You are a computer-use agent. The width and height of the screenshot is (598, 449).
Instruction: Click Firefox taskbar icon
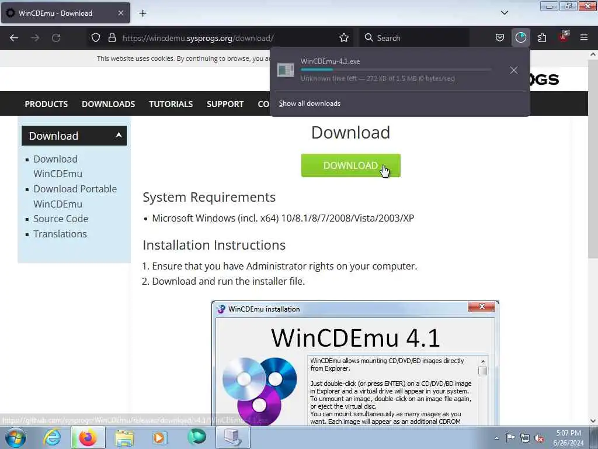[88, 437]
